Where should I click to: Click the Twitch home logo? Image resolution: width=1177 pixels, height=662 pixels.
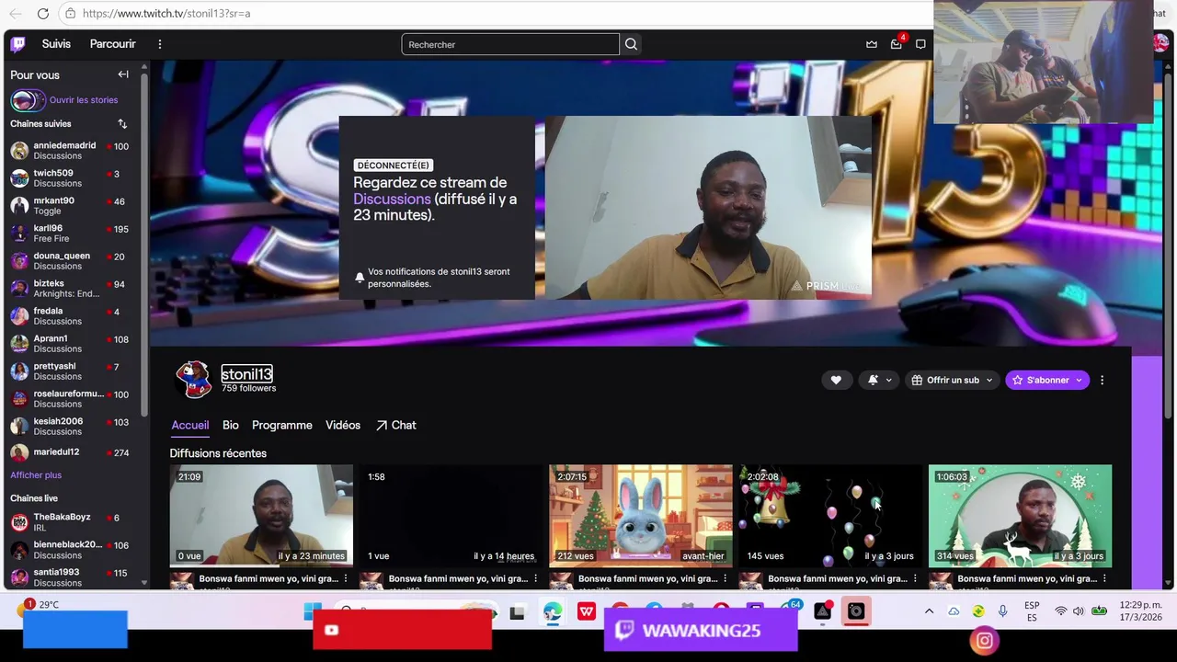[x=18, y=44]
